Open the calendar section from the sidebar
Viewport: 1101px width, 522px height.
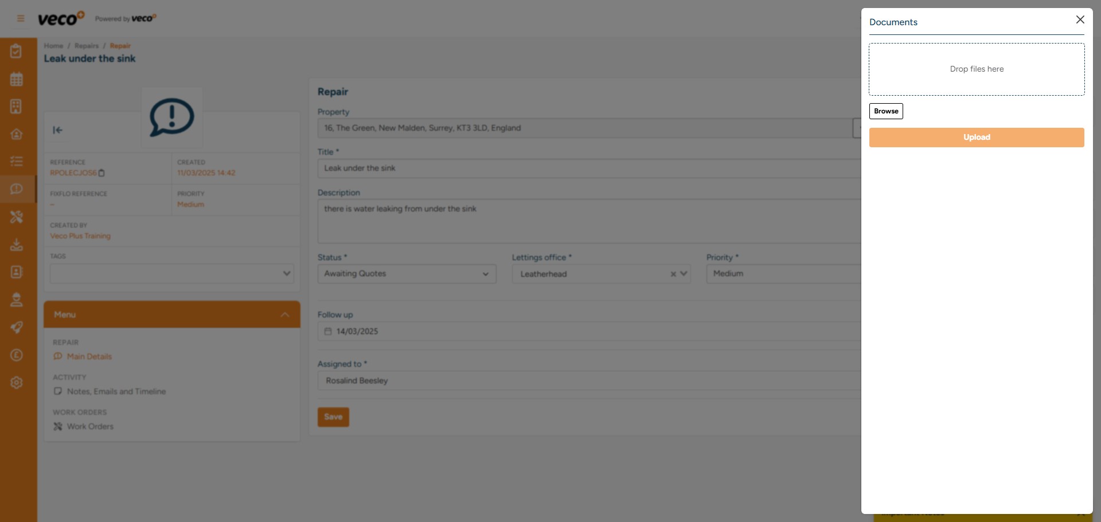17,79
